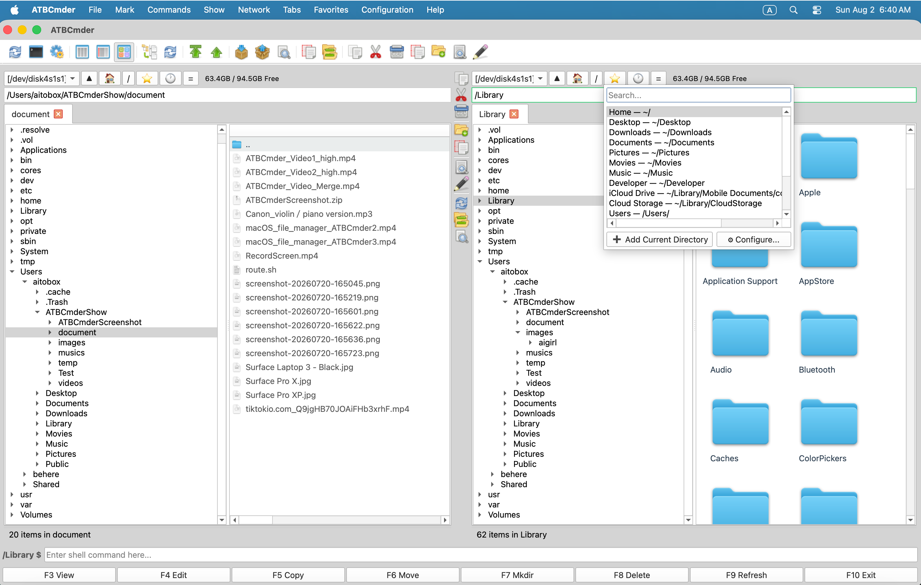921x585 pixels.
Task: Expand the Volumes folder in the right tree
Action: click(480, 515)
